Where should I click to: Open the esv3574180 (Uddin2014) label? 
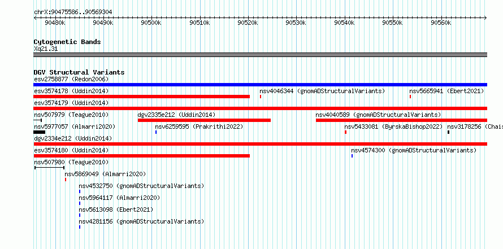pyautogui.click(x=71, y=150)
